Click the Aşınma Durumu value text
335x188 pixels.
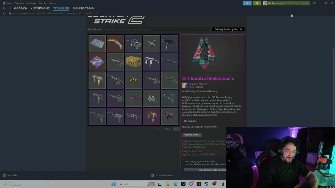[x=199, y=154]
